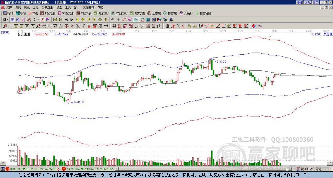Screen dimensions: 333x178
Task: Jump to last bar icon
Action: 60,20
